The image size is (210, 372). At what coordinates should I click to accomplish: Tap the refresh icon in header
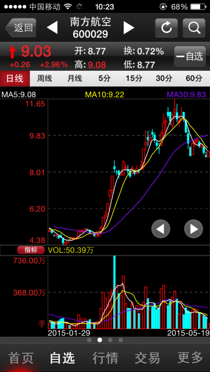167,27
